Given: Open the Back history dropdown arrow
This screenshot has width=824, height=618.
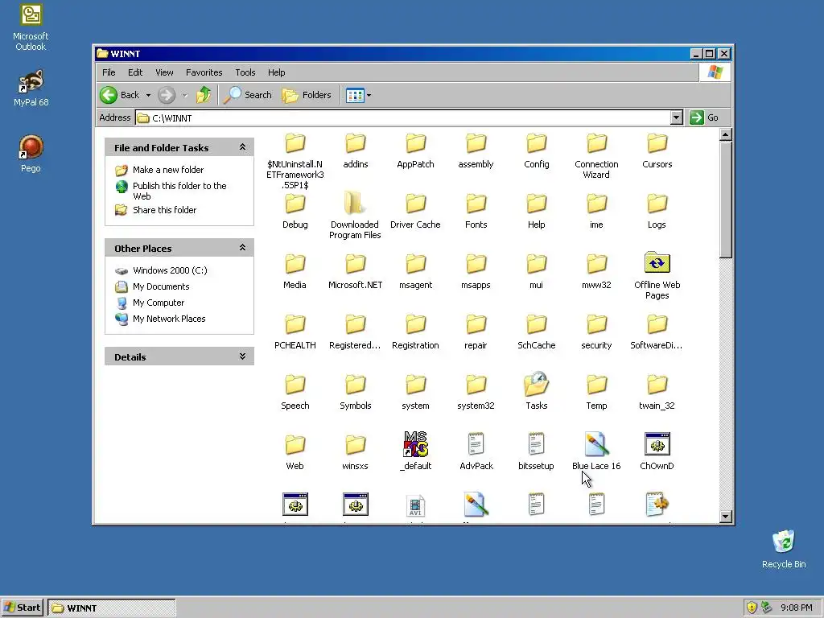Looking at the screenshot, I should tap(148, 95).
